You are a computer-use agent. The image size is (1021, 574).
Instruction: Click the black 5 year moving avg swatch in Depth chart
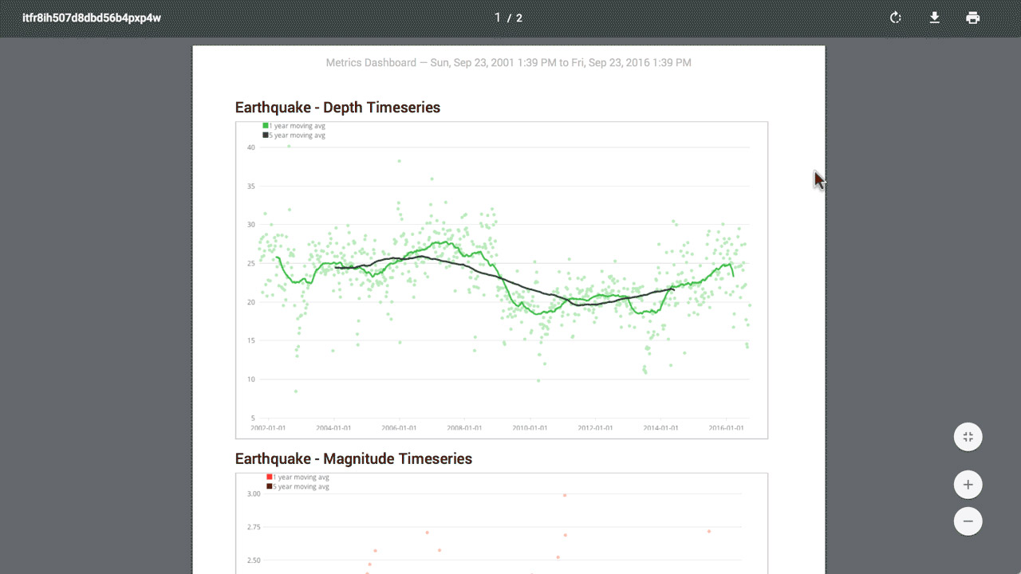pos(266,136)
